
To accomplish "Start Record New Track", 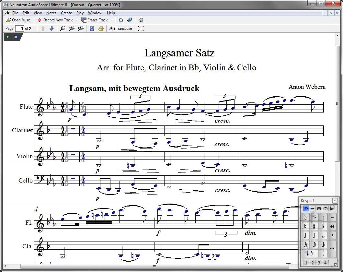I will 55,20.
